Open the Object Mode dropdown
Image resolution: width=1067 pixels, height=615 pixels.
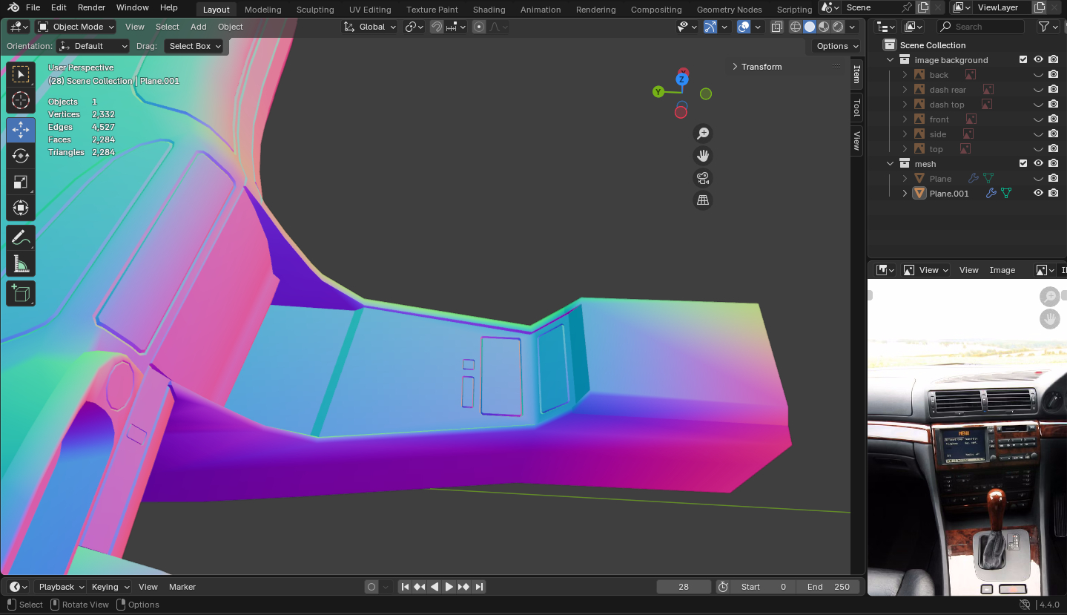(x=76, y=27)
